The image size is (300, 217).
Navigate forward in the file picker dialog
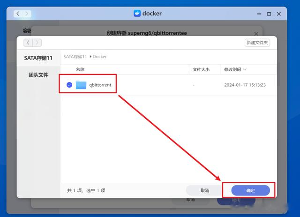click(x=37, y=43)
